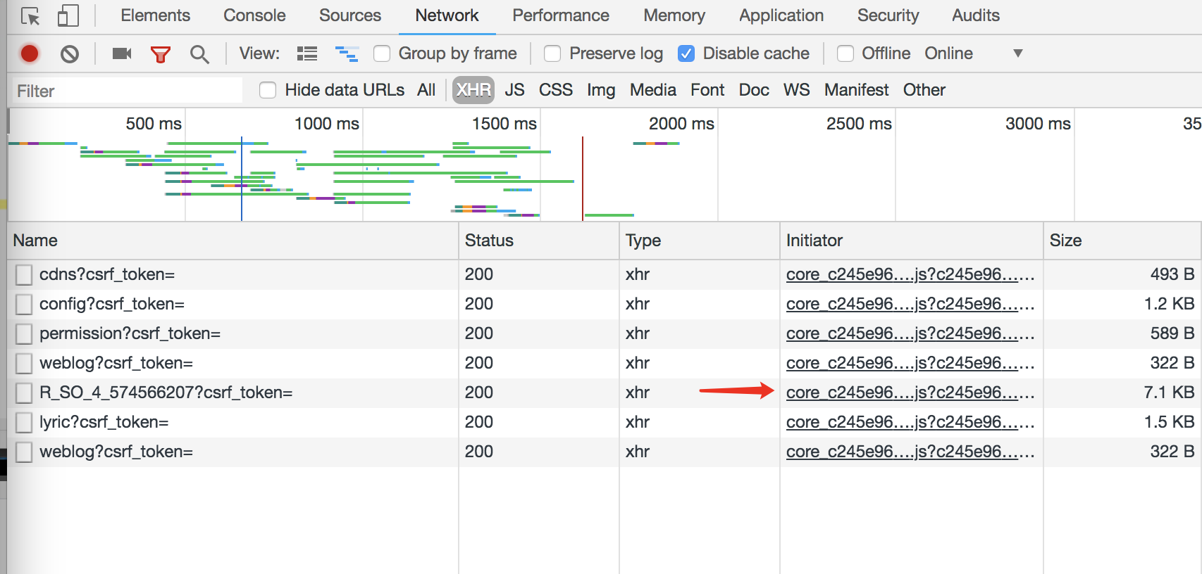Click the inspect element cursor icon
Image resolution: width=1202 pixels, height=574 pixels.
[x=30, y=15]
